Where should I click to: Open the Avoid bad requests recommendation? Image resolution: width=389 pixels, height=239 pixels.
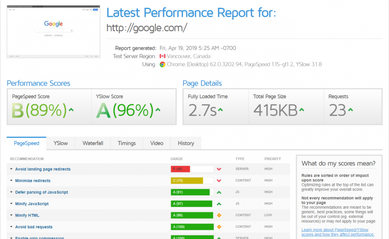tap(34, 227)
